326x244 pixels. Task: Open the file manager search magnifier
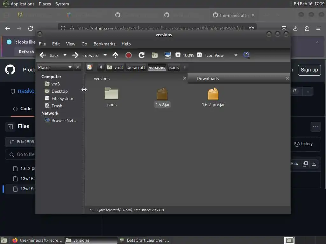pyautogui.click(x=246, y=55)
